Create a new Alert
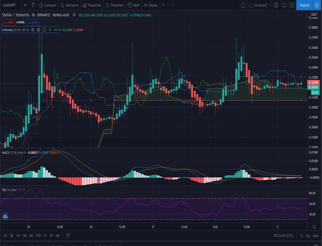 coord(134,5)
